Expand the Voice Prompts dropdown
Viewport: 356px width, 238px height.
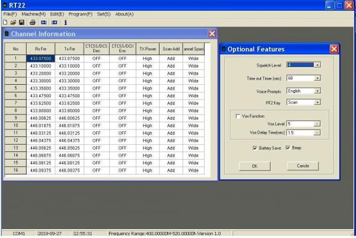(317, 91)
